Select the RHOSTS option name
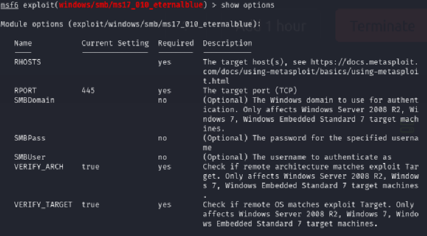 (x=28, y=62)
